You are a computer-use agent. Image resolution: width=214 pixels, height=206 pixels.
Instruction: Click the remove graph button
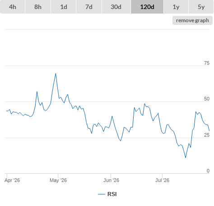click(x=192, y=20)
